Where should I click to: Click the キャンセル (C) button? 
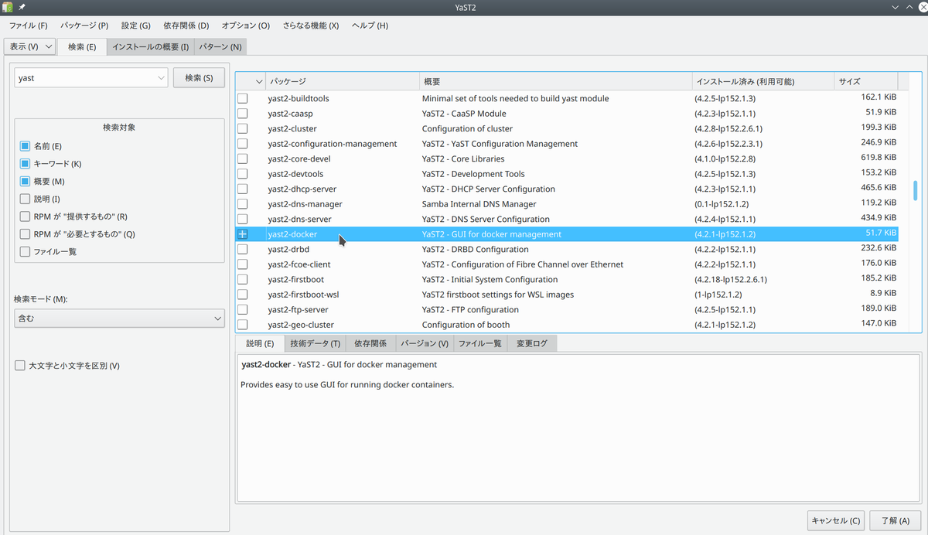point(836,520)
